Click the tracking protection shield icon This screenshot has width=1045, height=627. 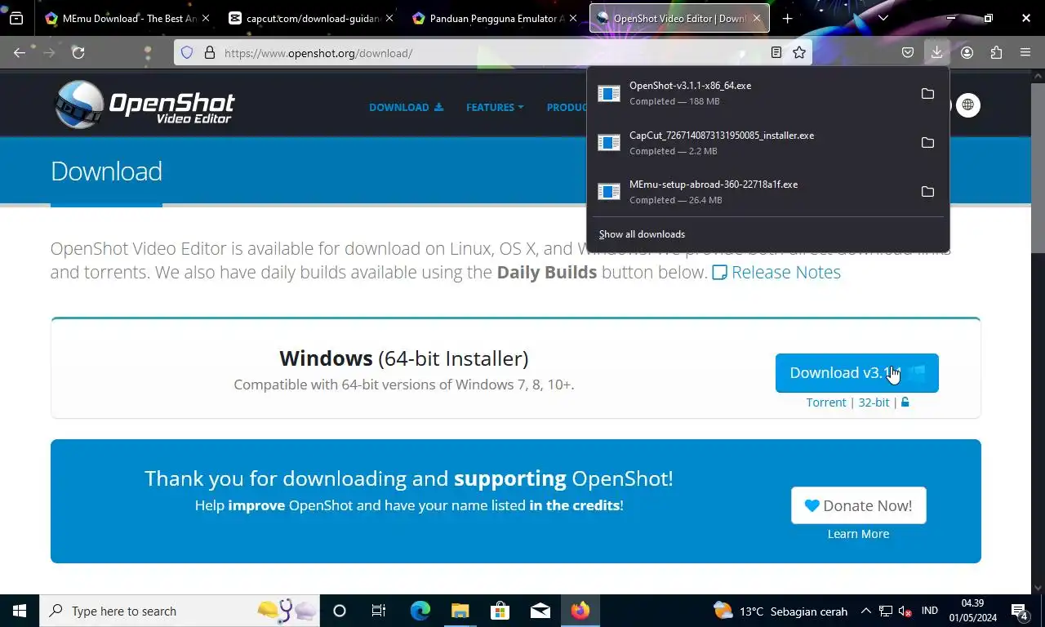[x=187, y=52]
